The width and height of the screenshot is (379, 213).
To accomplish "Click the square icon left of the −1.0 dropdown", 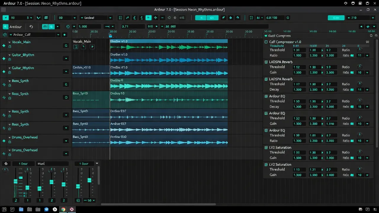I will 78,200.
